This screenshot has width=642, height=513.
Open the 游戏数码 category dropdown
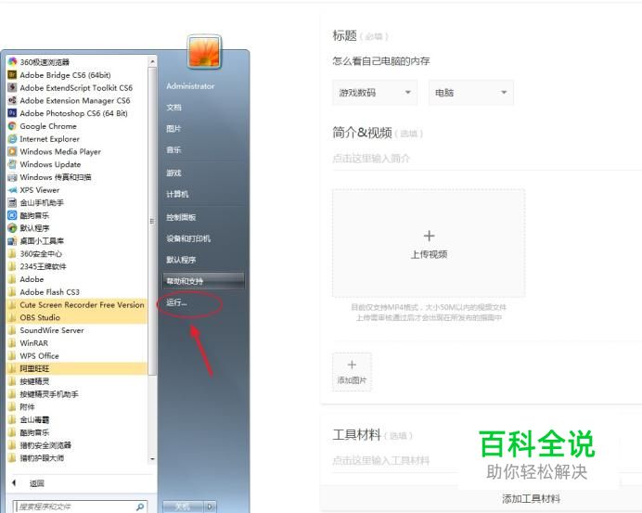click(x=375, y=93)
